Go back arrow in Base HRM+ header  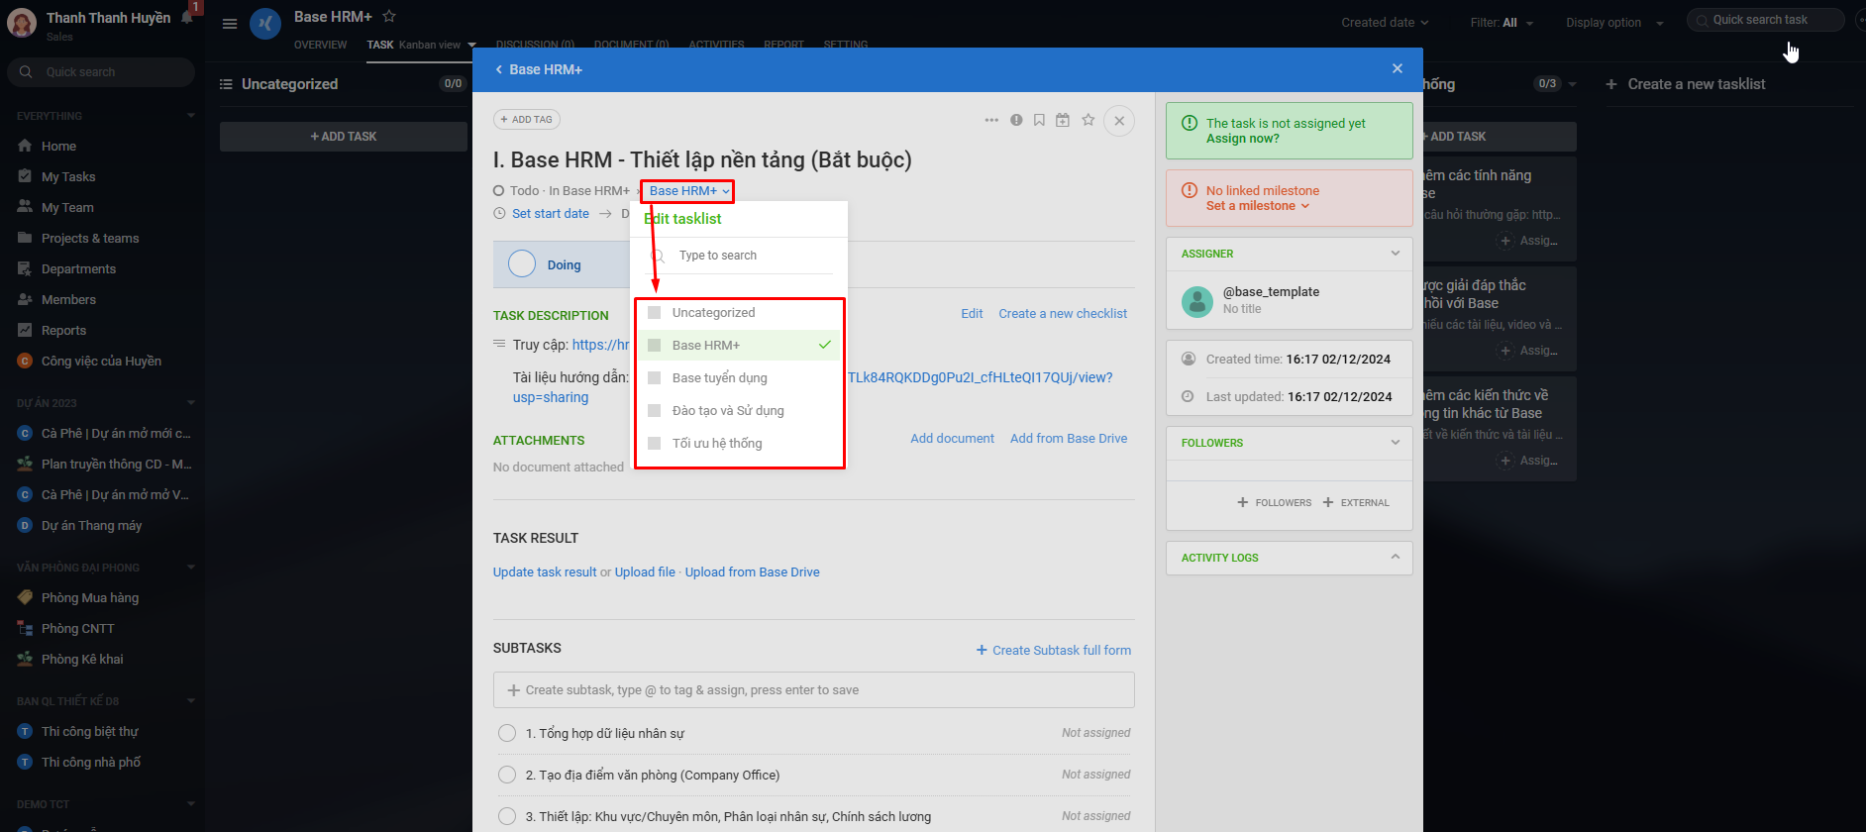(x=498, y=69)
